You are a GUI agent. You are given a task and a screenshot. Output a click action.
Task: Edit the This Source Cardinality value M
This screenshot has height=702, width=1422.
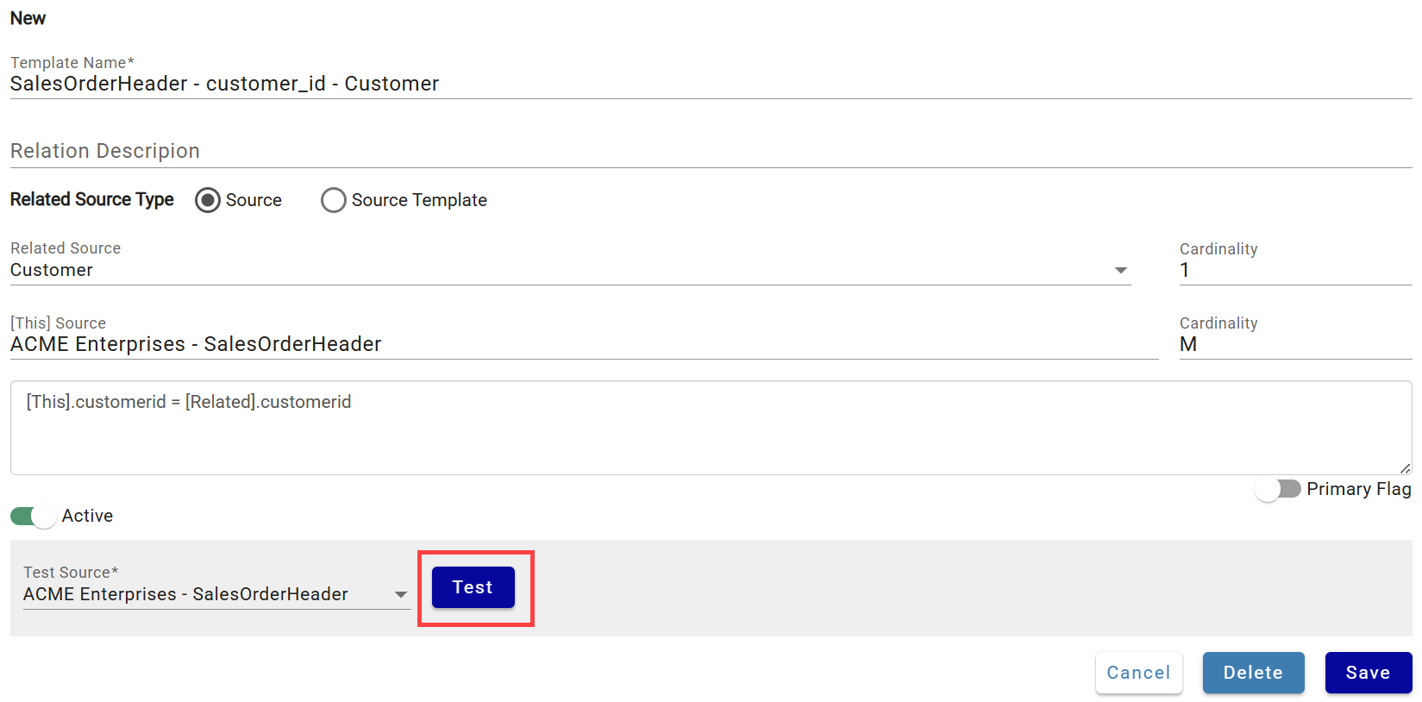[1296, 344]
